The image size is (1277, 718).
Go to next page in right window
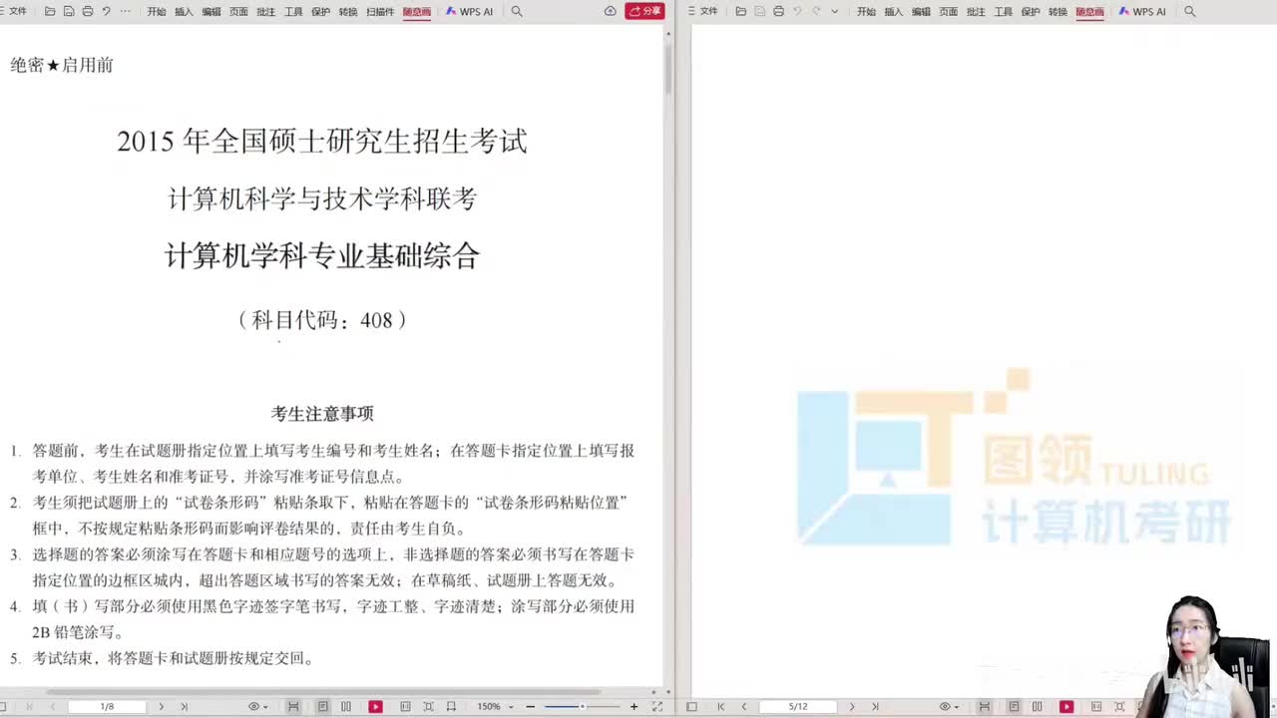[851, 706]
